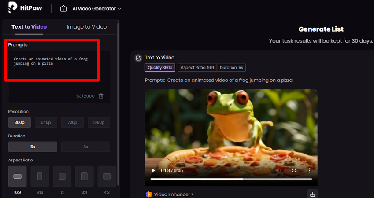Image resolution: width=374 pixels, height=198 pixels.
Task: Select 16:9 aspect ratio option
Action: pos(17,176)
